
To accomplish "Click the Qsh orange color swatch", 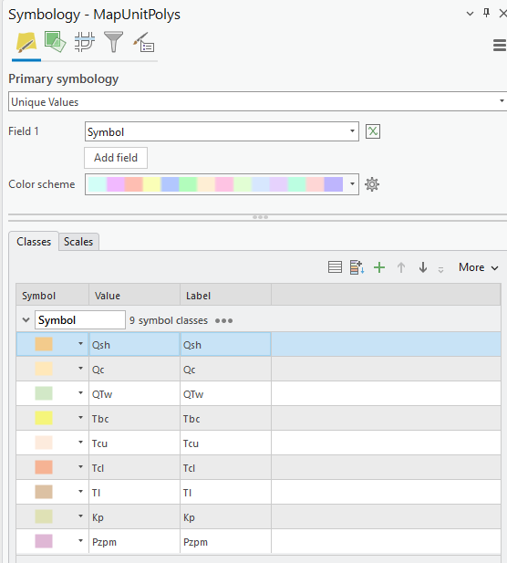I will (x=44, y=344).
